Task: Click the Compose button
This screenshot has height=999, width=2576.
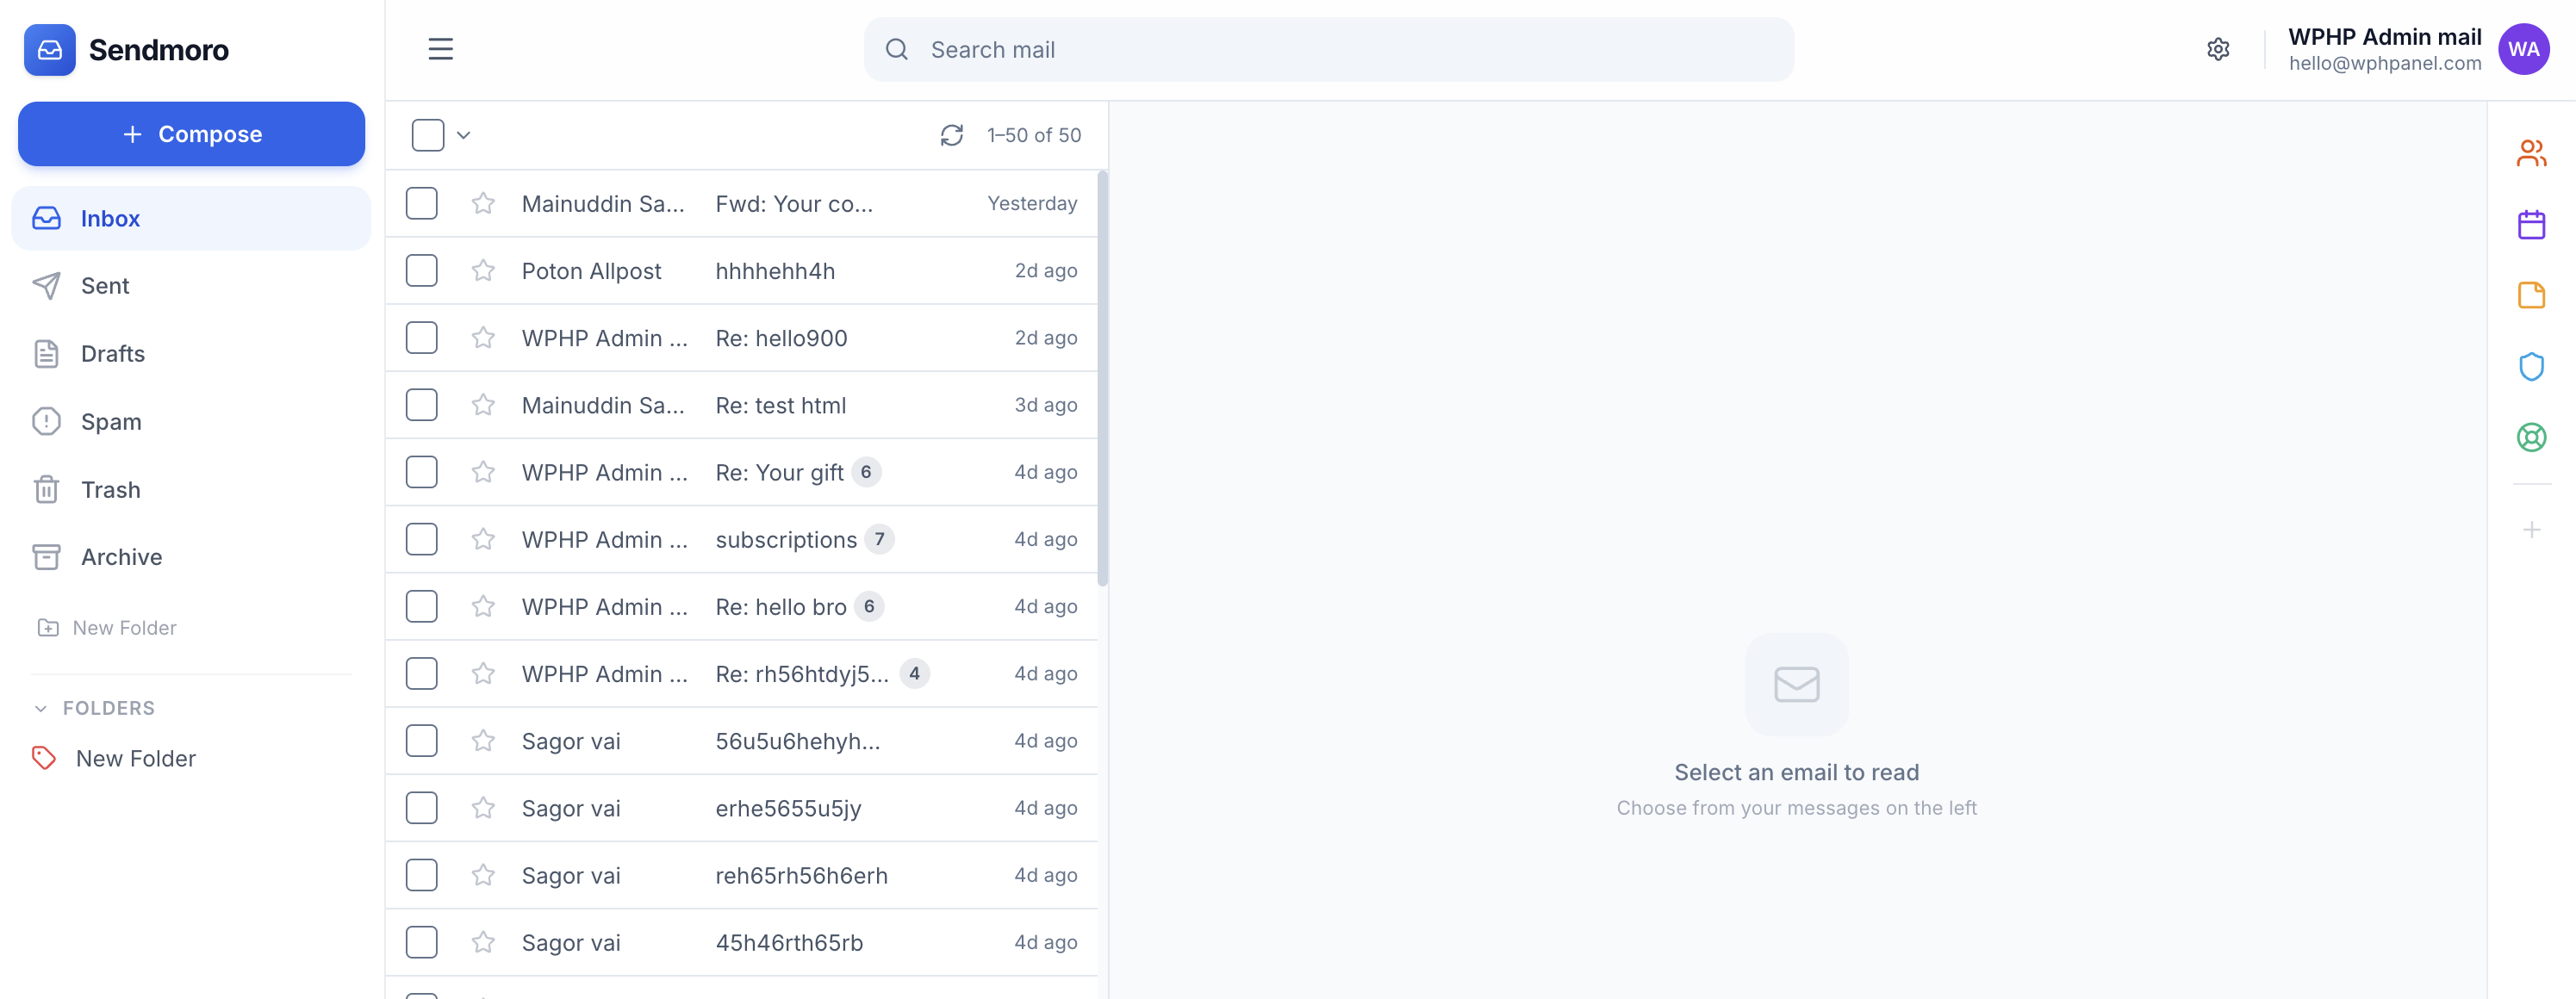Action: [191, 134]
